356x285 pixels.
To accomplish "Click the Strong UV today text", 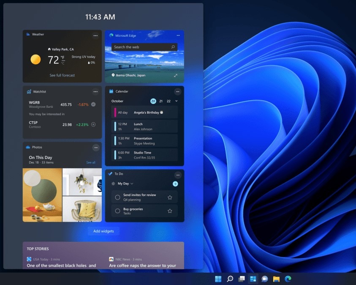I will point(83,57).
